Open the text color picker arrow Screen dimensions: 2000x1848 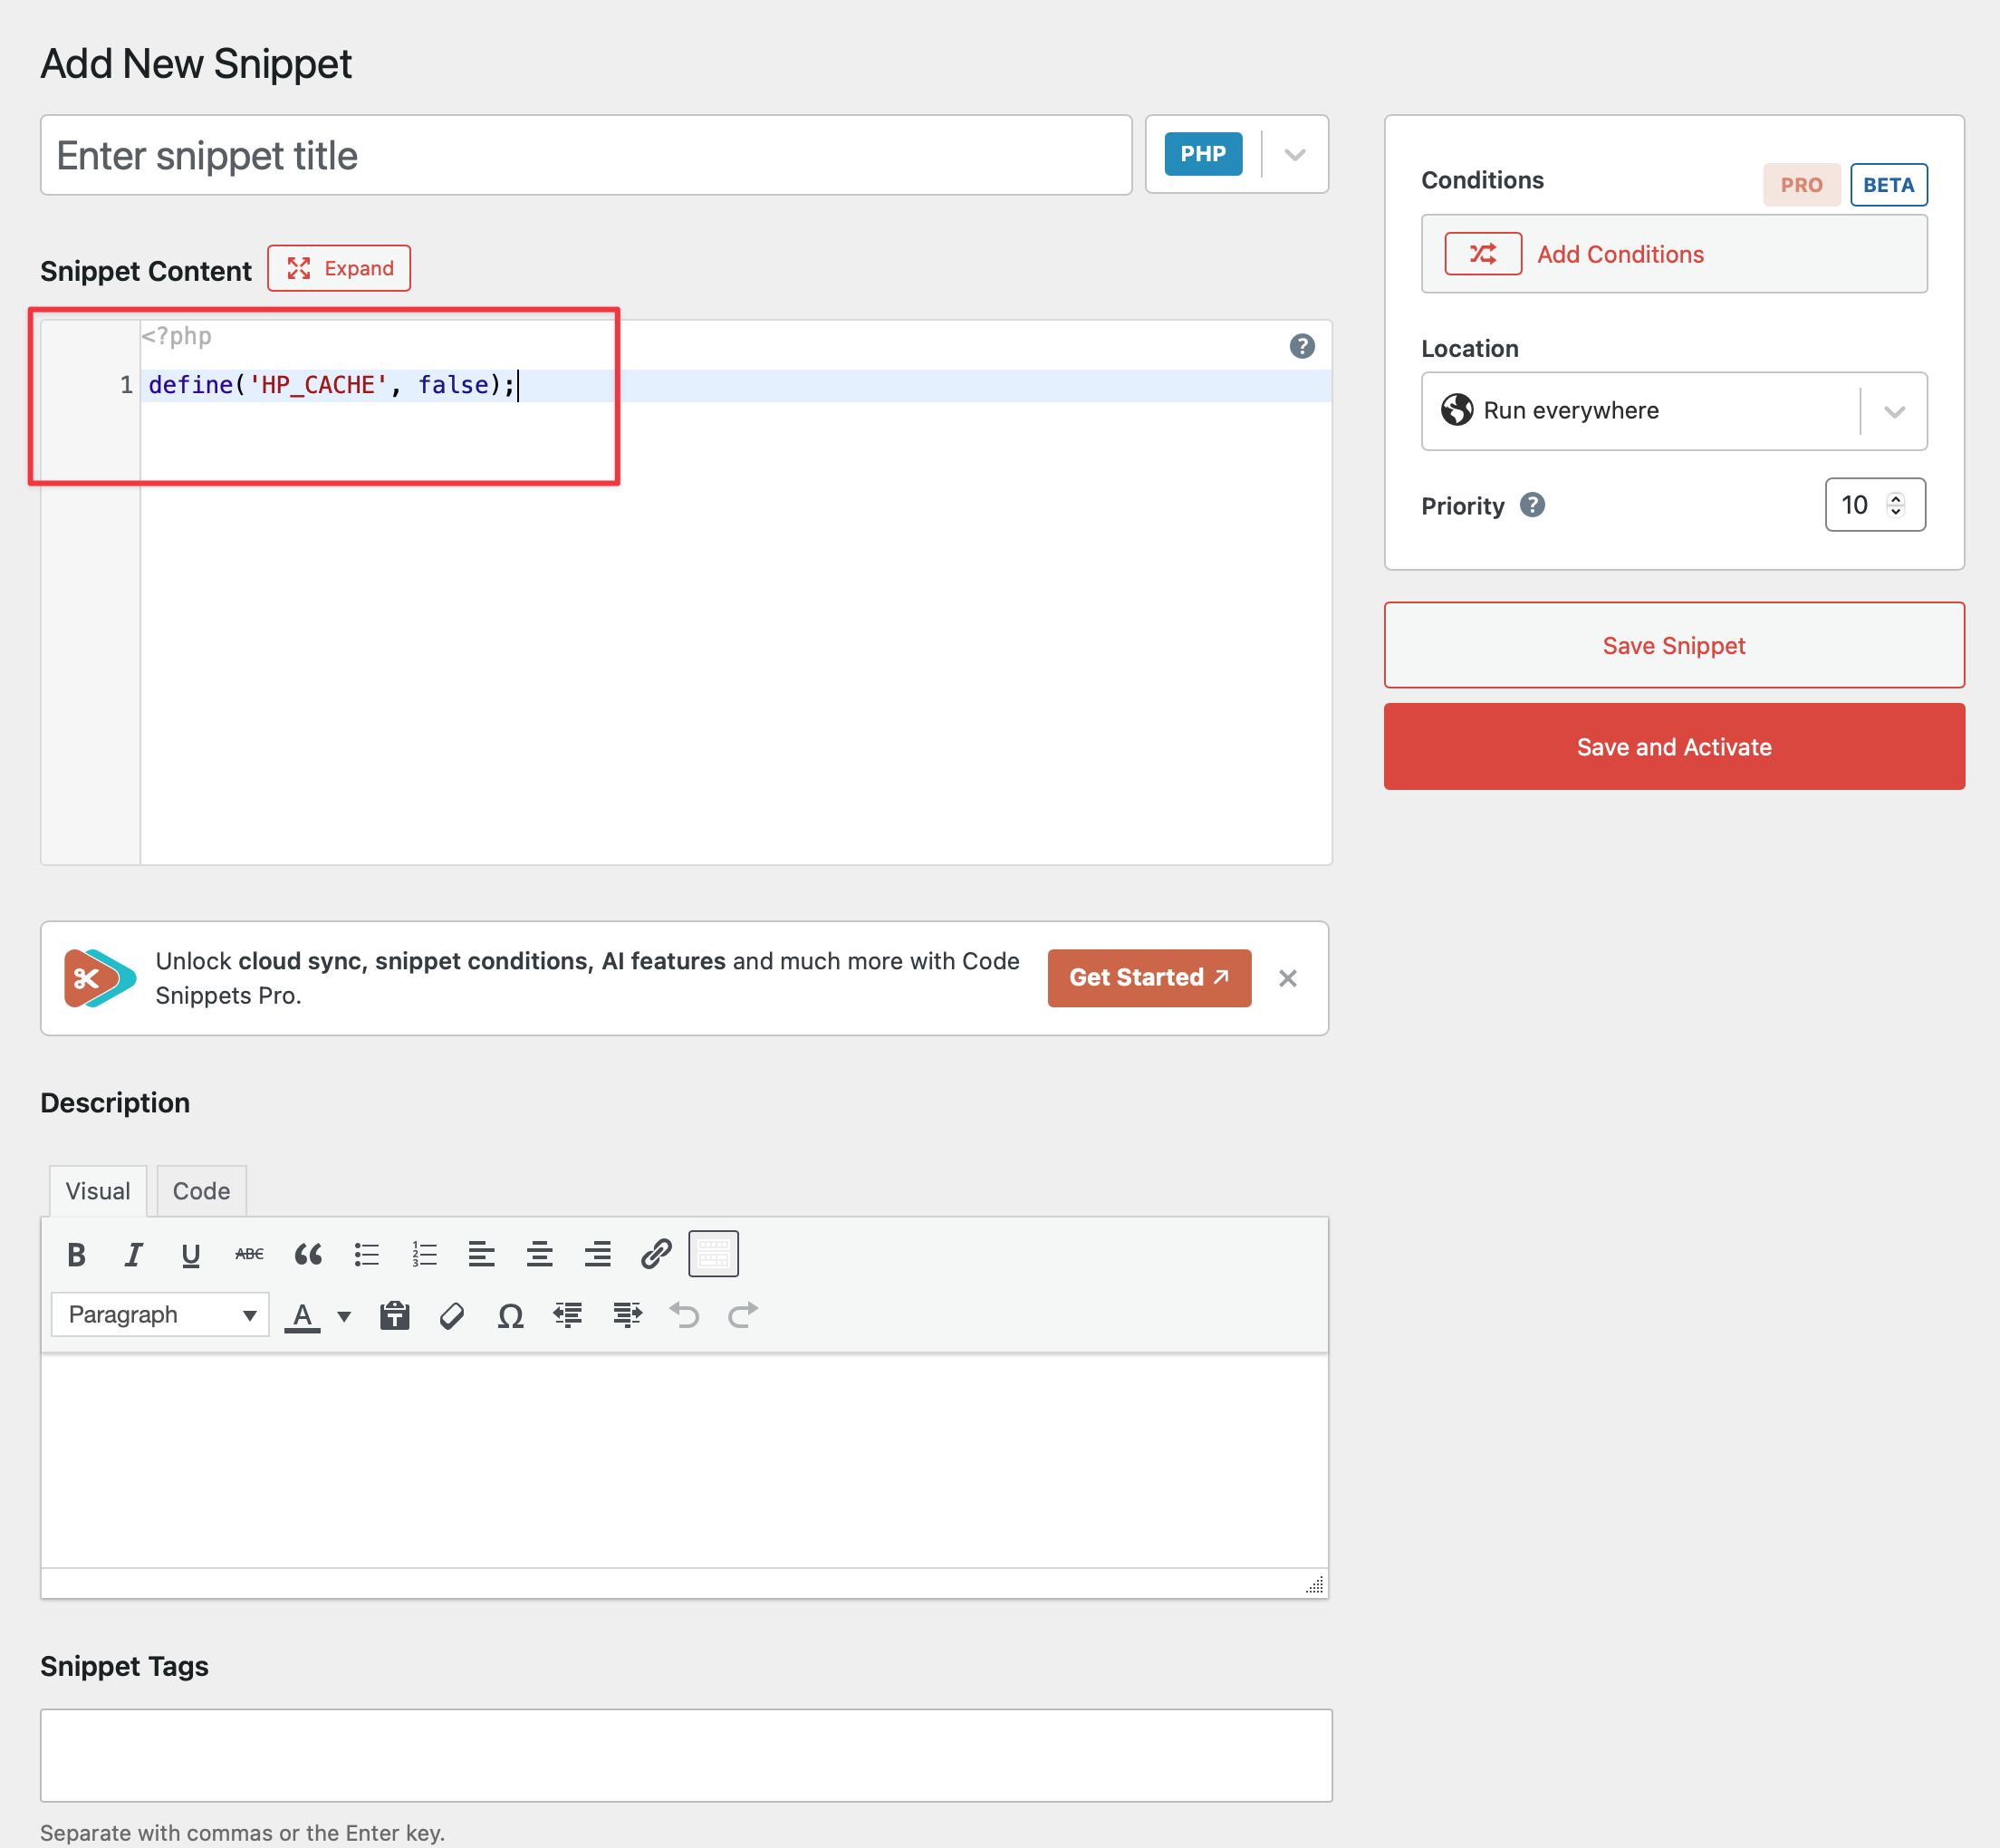344,1316
